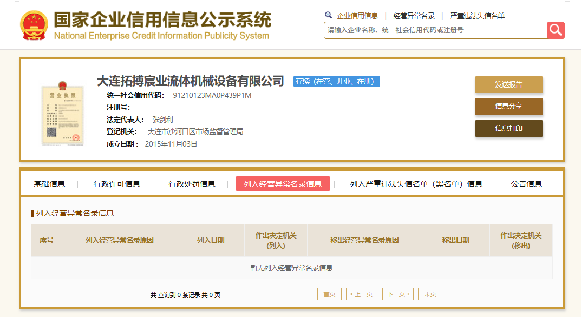This screenshot has width=581, height=317.
Task: Click the 下一页 pagination button
Action: click(398, 294)
